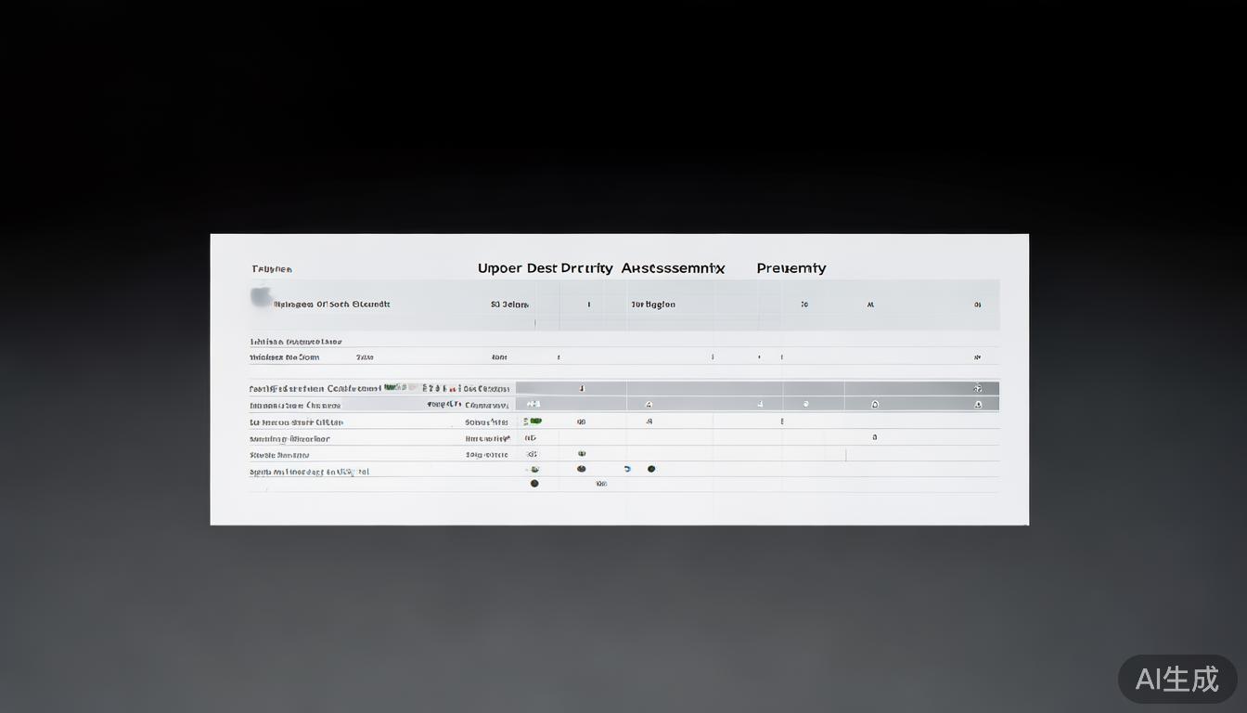
Task: Toggle the greenish dot left of dark dot
Action: point(534,469)
